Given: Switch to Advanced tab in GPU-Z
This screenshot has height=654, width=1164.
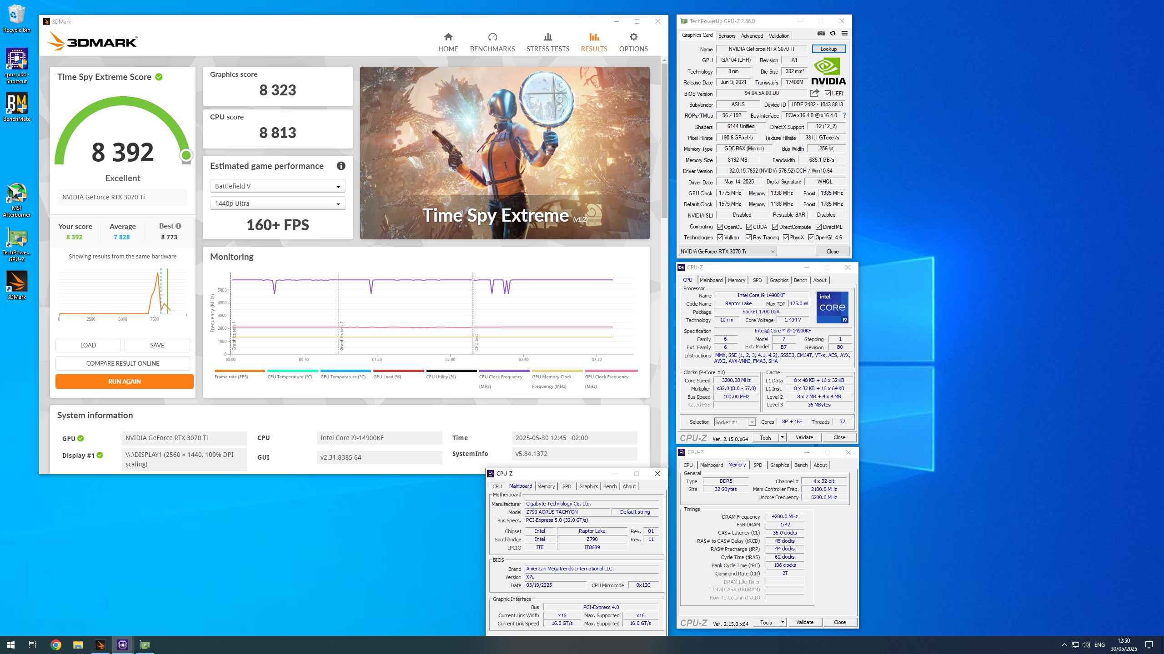Looking at the screenshot, I should pos(752,36).
